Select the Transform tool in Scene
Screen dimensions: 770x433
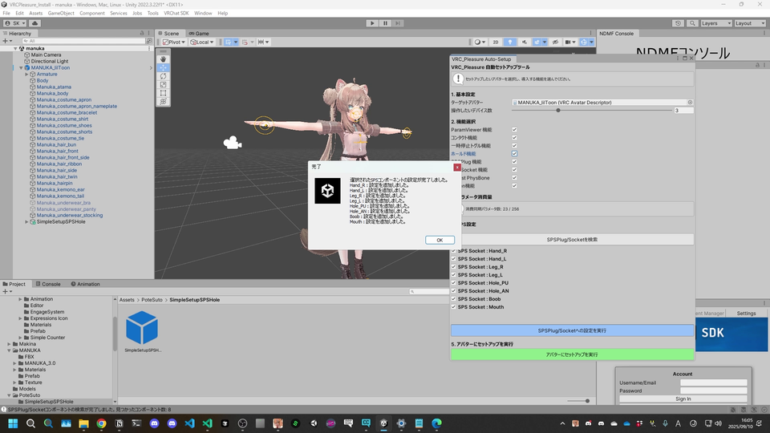(163, 101)
